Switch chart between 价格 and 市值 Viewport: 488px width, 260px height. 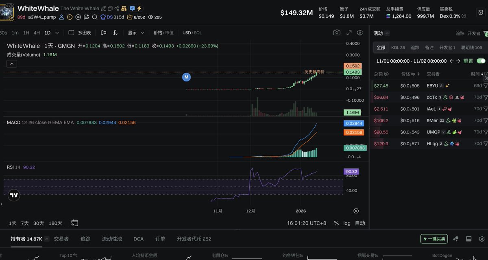point(163,33)
